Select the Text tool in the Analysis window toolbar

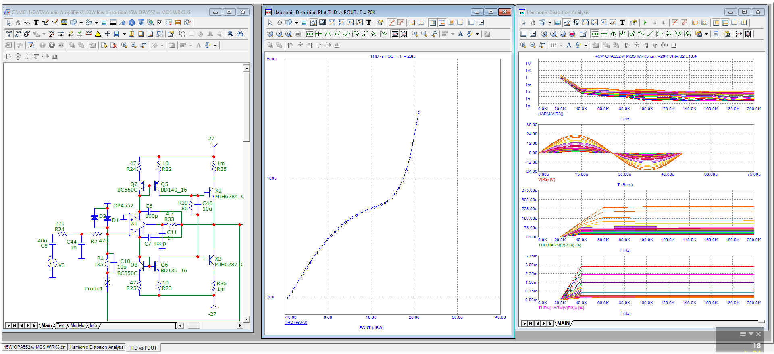622,23
